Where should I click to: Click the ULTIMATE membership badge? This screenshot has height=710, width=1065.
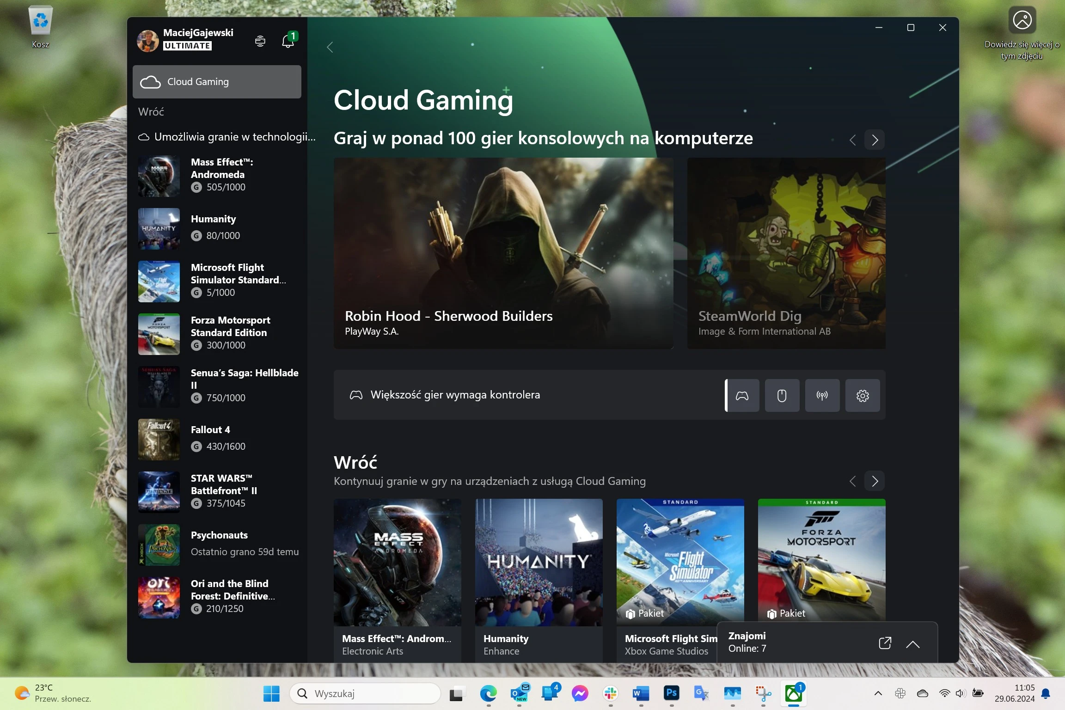pyautogui.click(x=188, y=46)
